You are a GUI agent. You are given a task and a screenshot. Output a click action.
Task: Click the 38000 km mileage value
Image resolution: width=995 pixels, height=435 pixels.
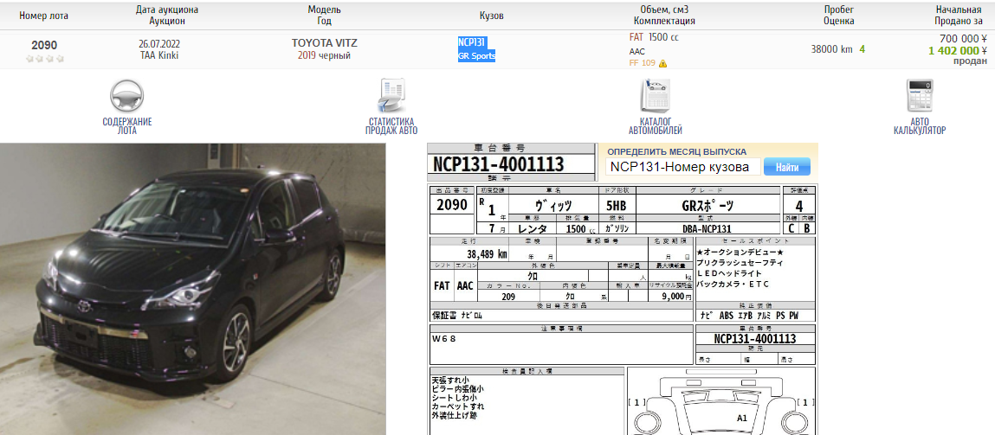coord(831,49)
